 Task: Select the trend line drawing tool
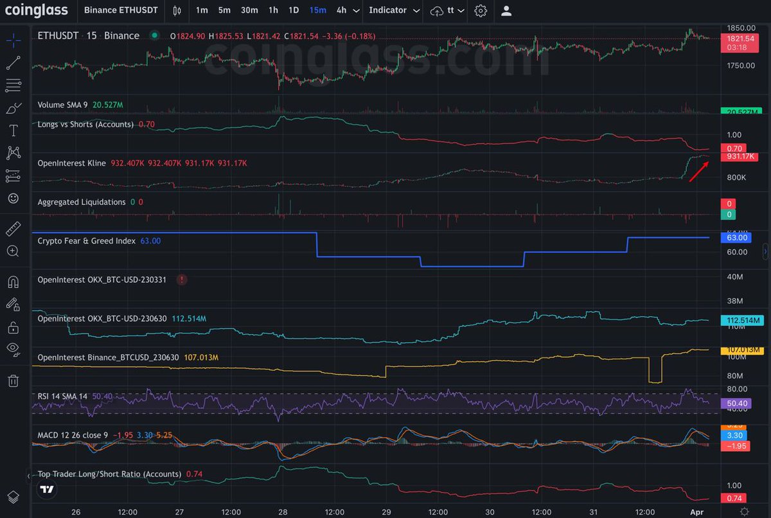[13, 62]
